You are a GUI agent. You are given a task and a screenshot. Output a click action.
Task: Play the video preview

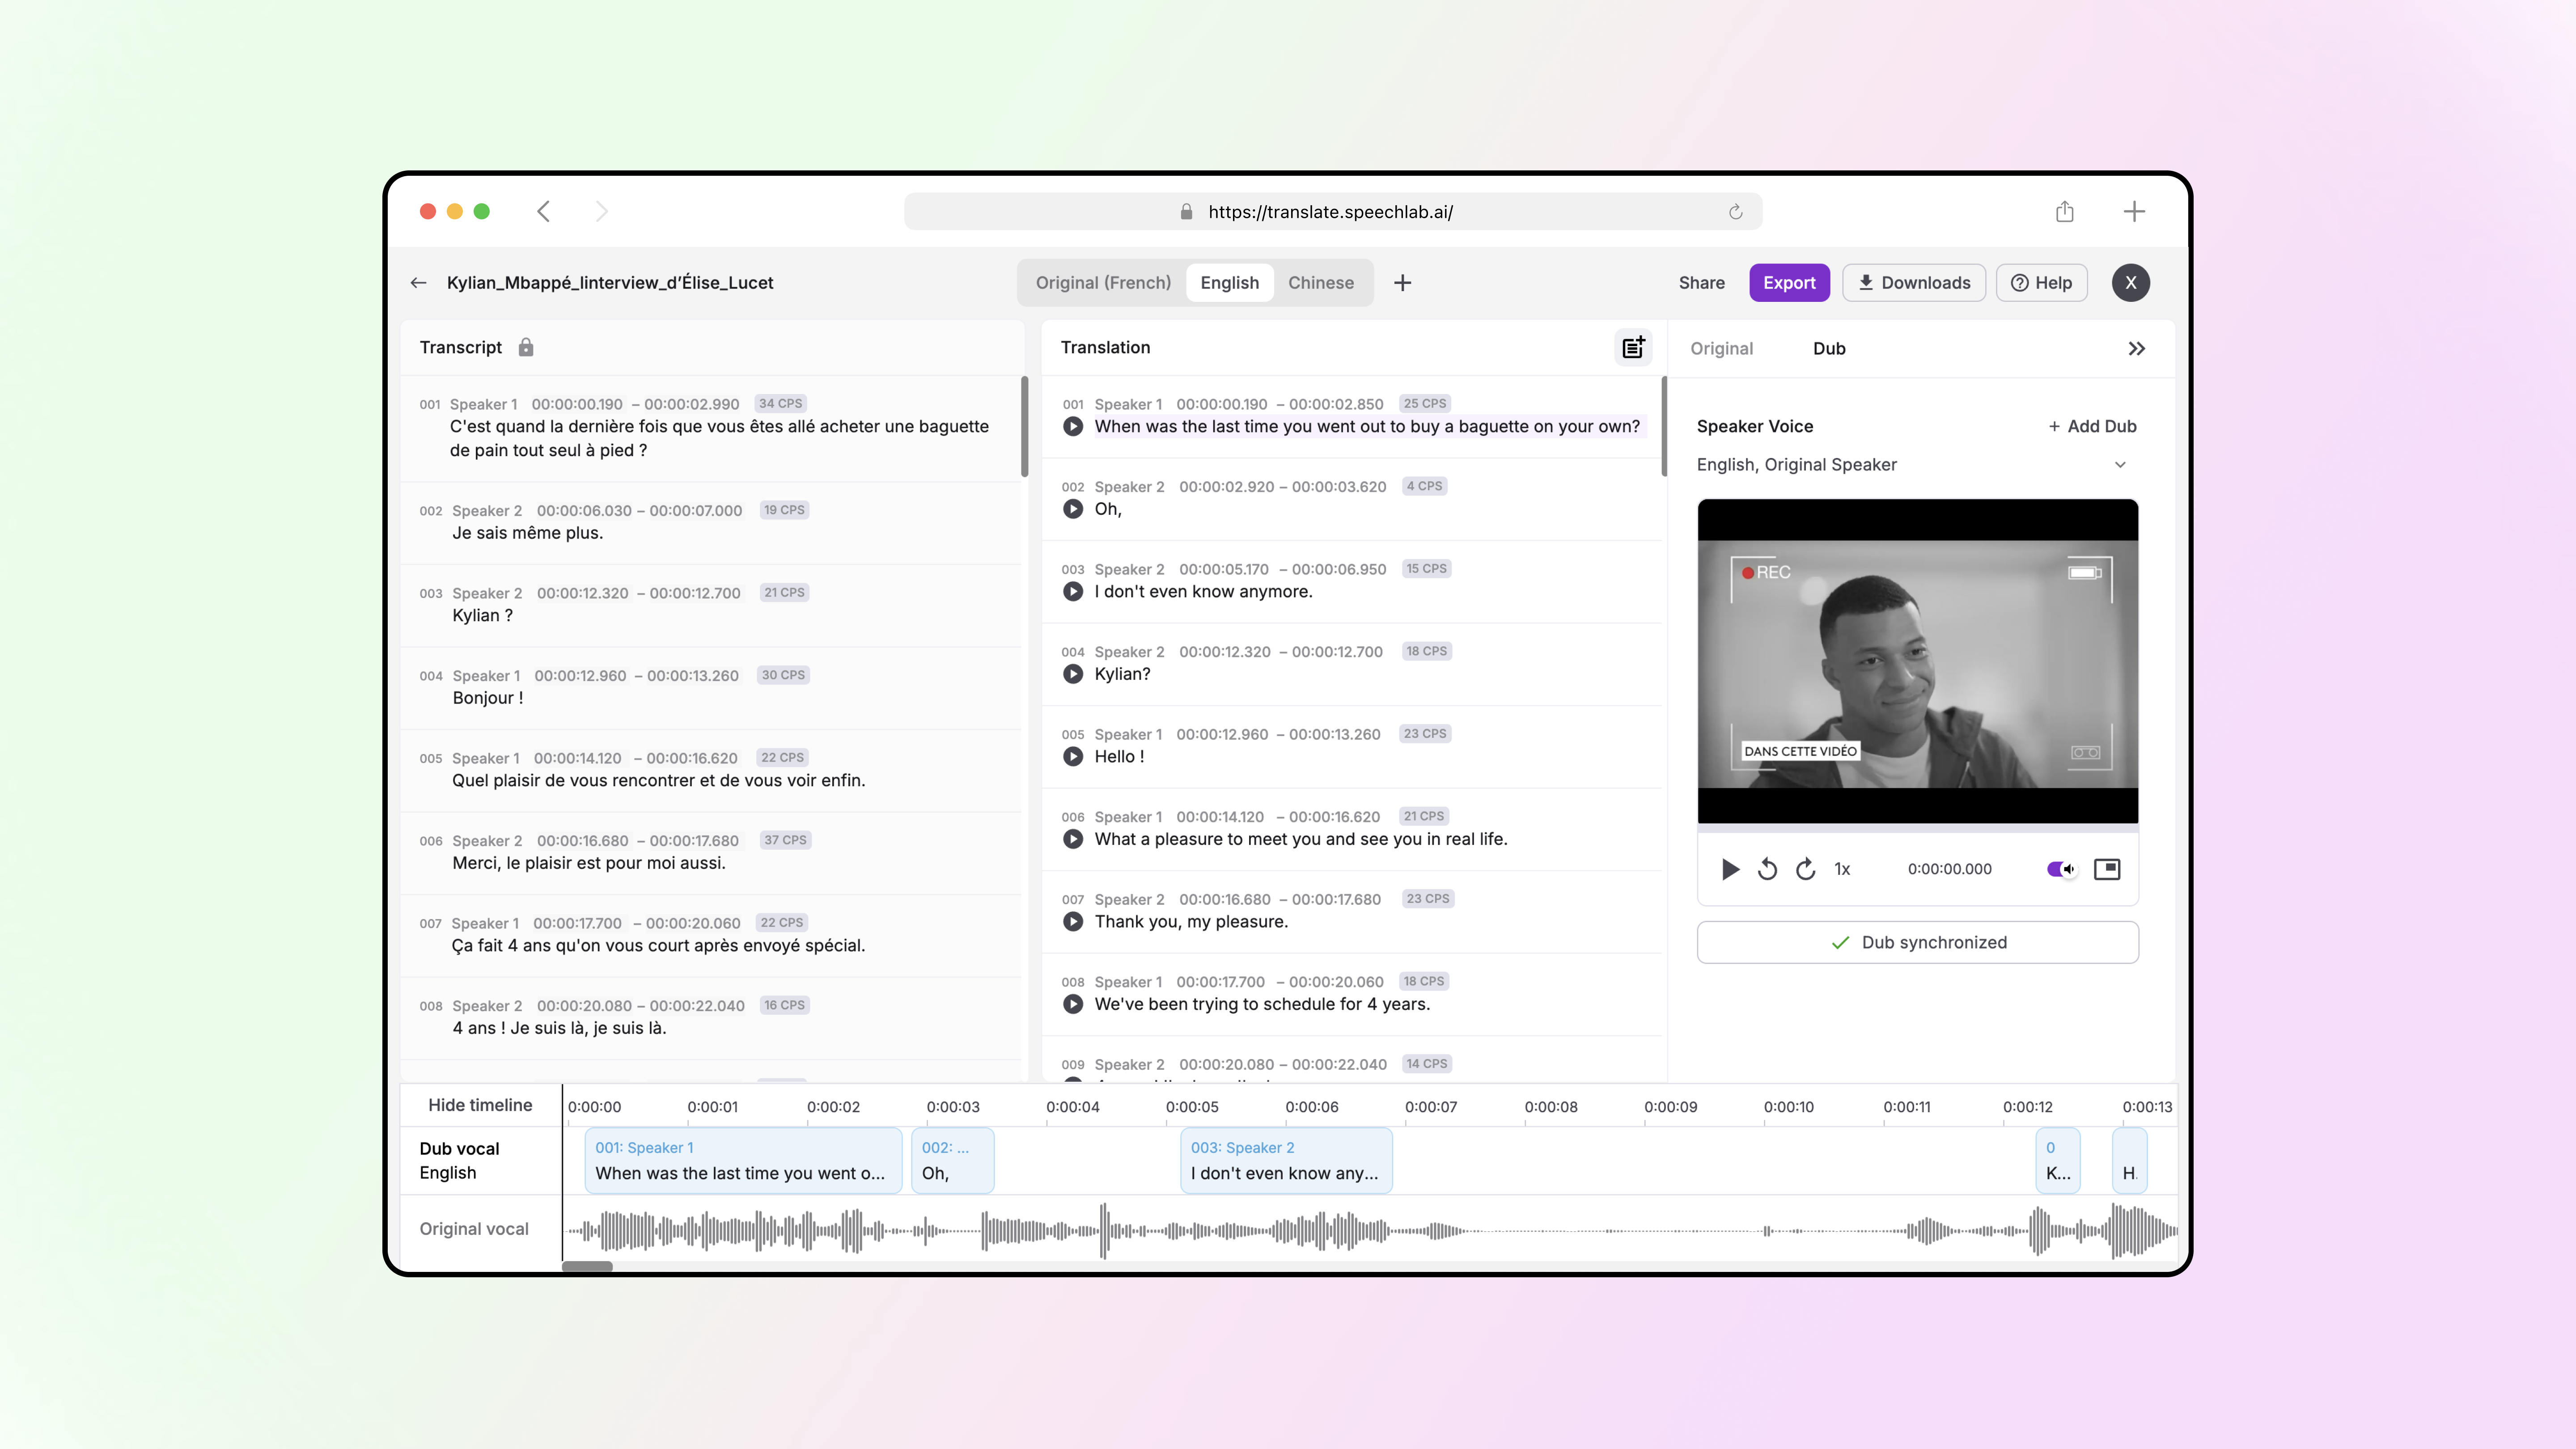(x=1729, y=869)
